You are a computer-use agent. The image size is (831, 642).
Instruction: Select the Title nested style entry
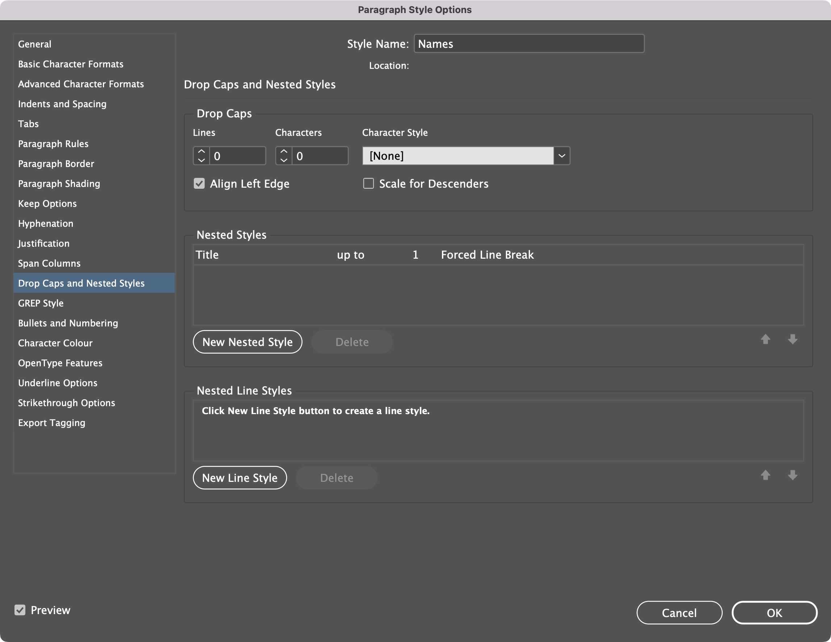pos(207,255)
